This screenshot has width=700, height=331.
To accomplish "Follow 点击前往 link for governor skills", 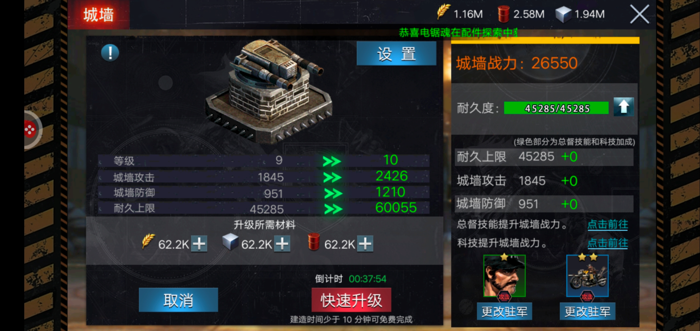I will tap(608, 224).
